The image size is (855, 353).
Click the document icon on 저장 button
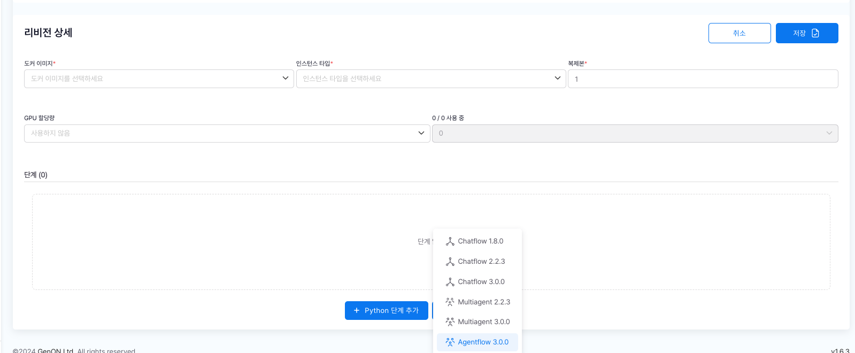pyautogui.click(x=815, y=33)
